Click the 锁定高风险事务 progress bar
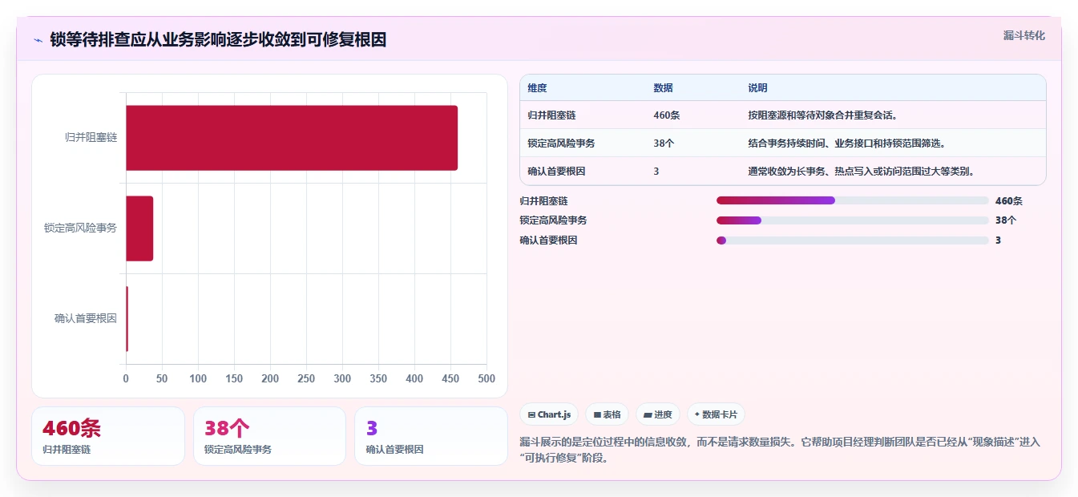This screenshot has width=1078, height=497. [x=853, y=220]
